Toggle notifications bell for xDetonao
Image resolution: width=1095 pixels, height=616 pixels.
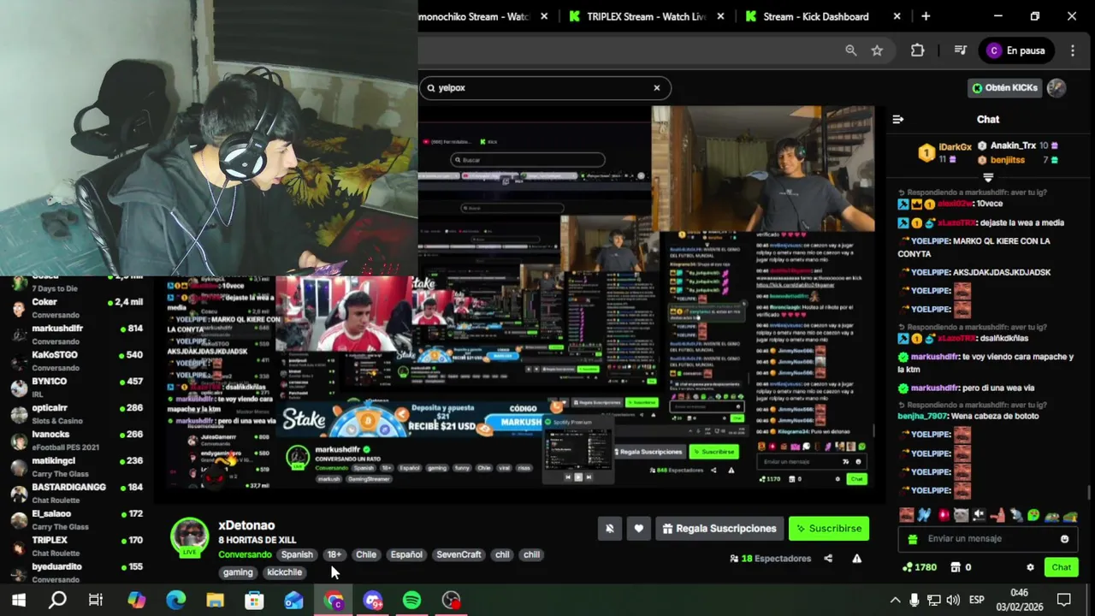610,529
